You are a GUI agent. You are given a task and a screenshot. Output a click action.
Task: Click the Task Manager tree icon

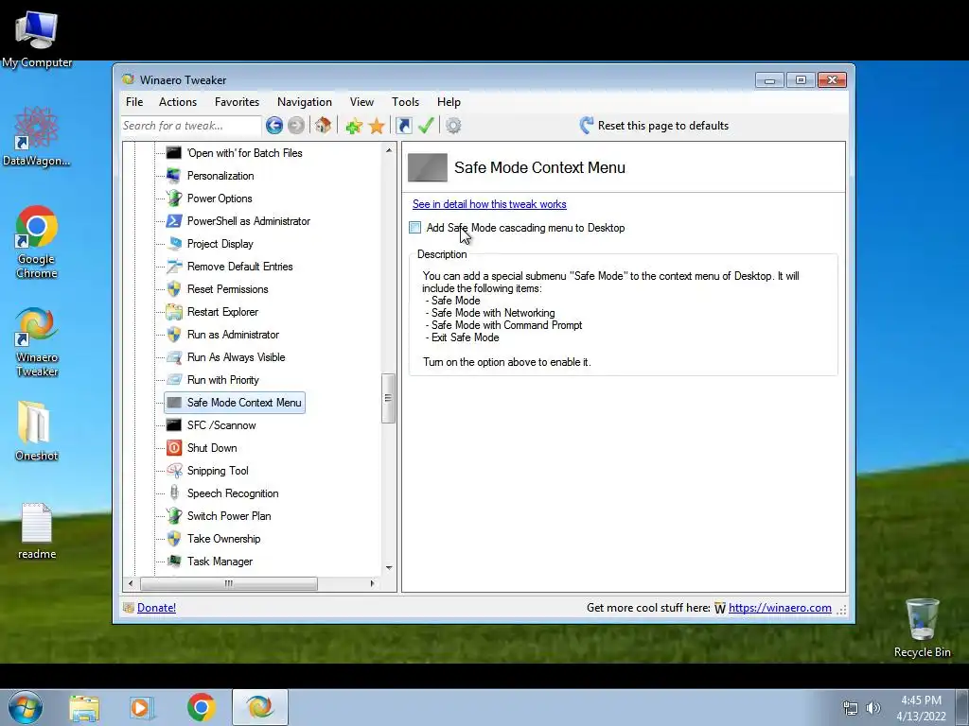click(x=174, y=562)
